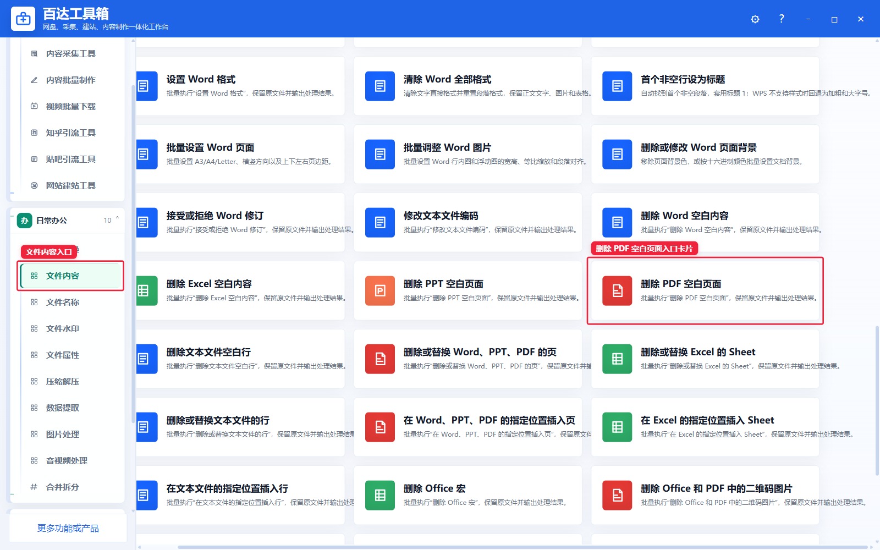880x550 pixels.
Task: Click the green icon of 删除 Office 宏
Action: coord(380,495)
